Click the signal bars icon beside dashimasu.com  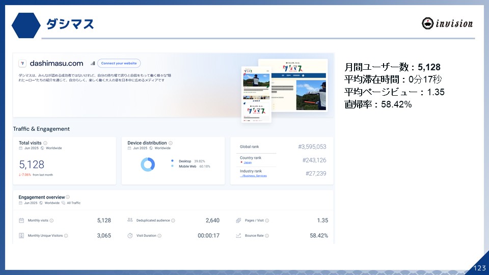pyautogui.click(x=93, y=63)
